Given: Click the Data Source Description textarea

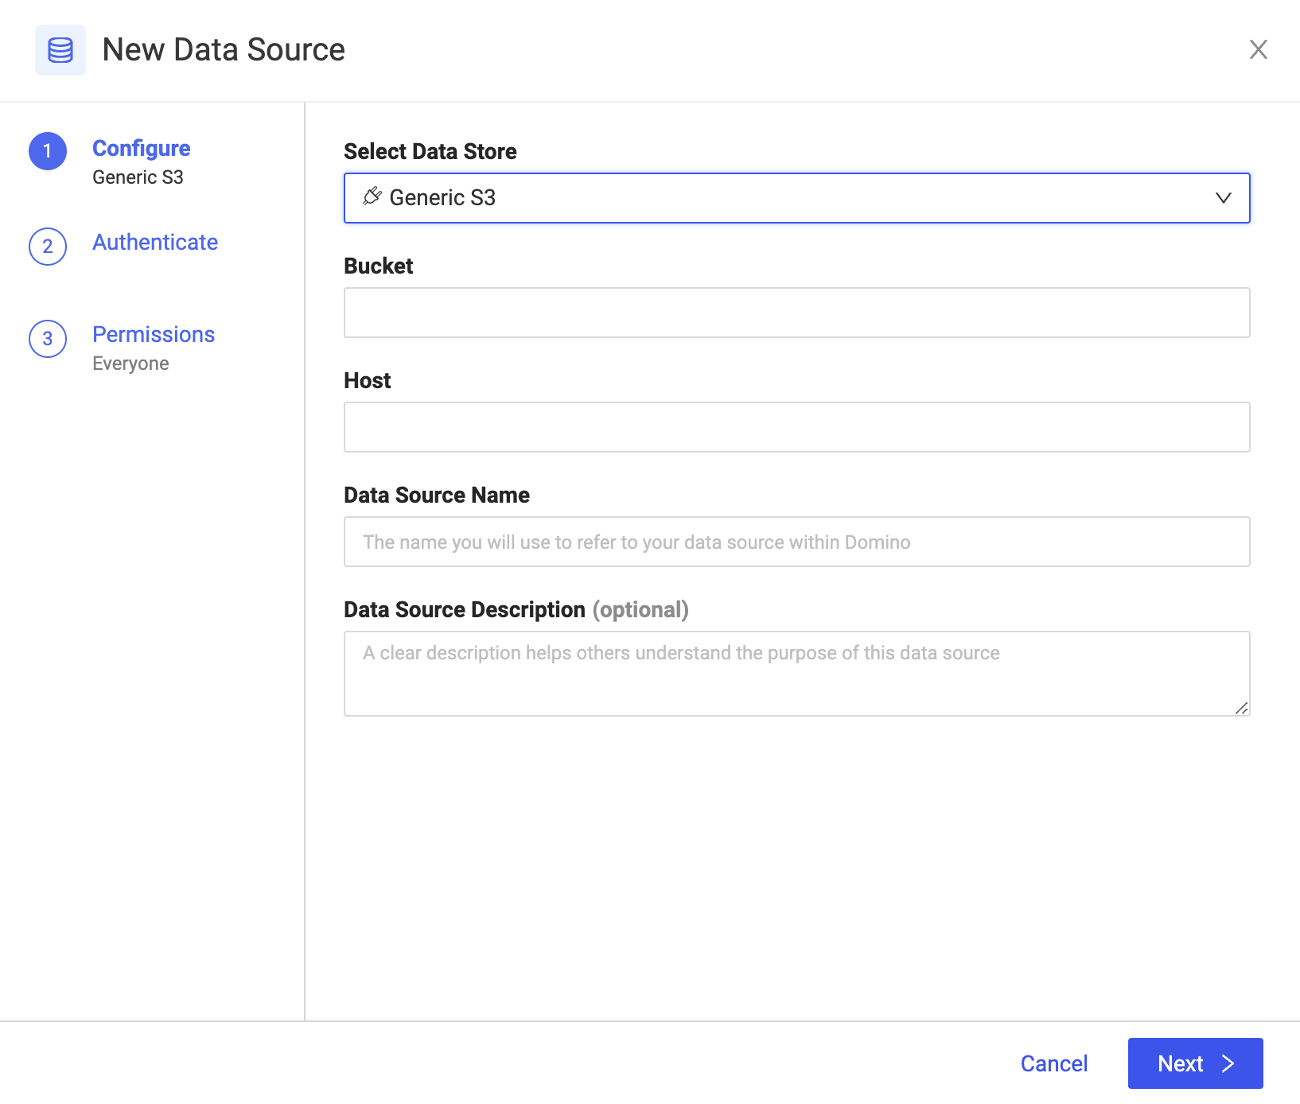Looking at the screenshot, I should [x=797, y=674].
